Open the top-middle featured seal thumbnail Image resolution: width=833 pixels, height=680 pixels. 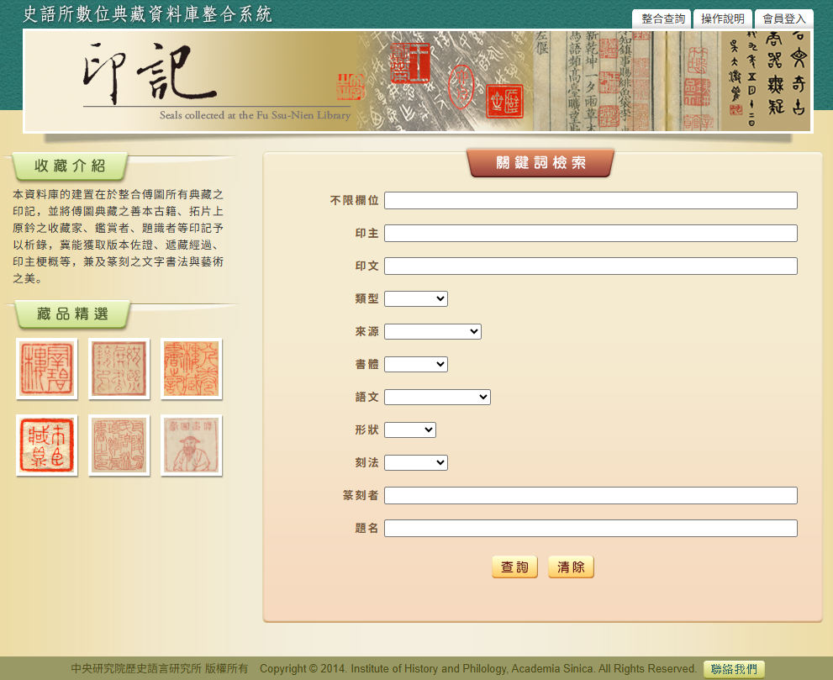tap(119, 369)
